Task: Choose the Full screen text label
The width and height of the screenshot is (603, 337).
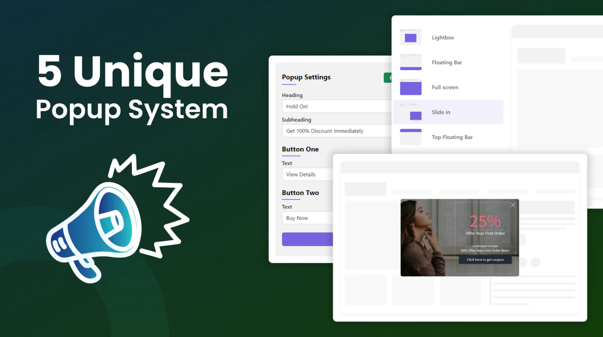Action: (445, 87)
